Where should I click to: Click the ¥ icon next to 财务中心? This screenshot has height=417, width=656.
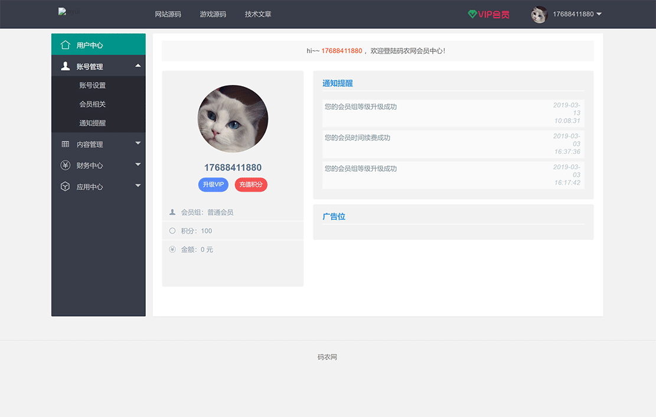[65, 165]
